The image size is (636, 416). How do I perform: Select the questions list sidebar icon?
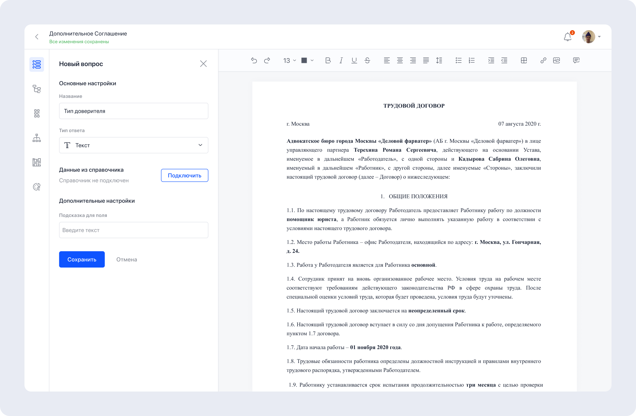coord(37,64)
